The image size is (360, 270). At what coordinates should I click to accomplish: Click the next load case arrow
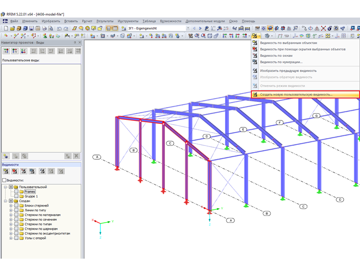(x=200, y=28)
